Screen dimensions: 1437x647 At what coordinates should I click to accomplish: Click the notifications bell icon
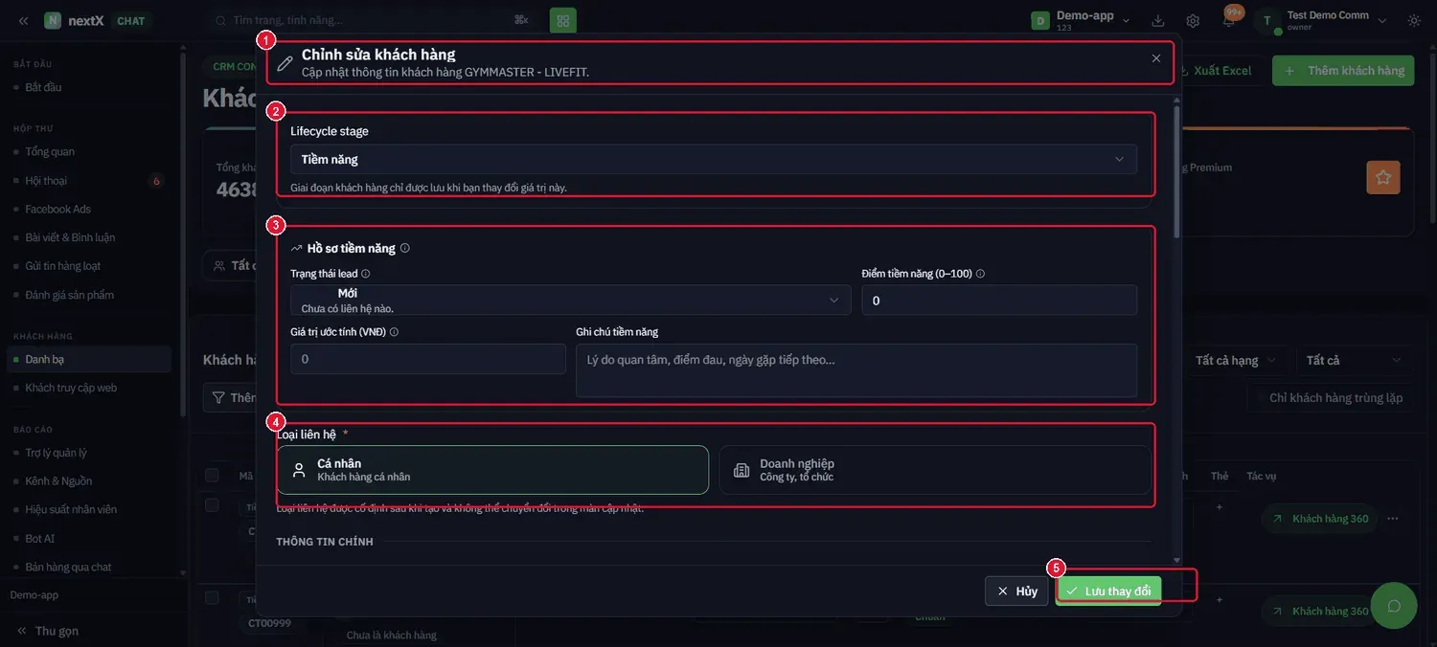tap(1229, 21)
